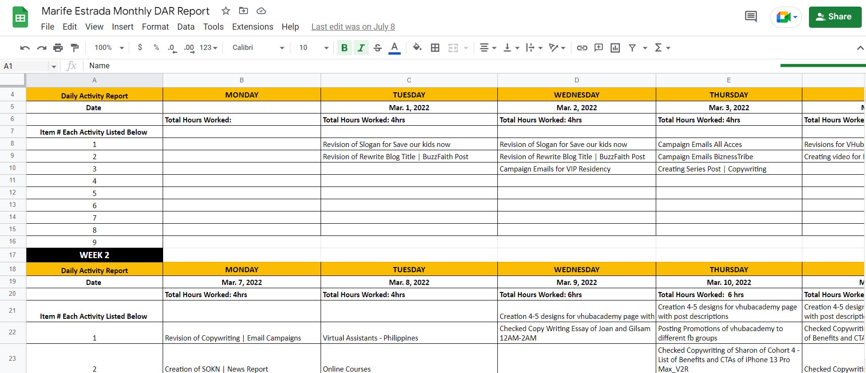Click the move-to-folder icon beside title
Image resolution: width=866 pixels, height=373 pixels.
point(243,11)
